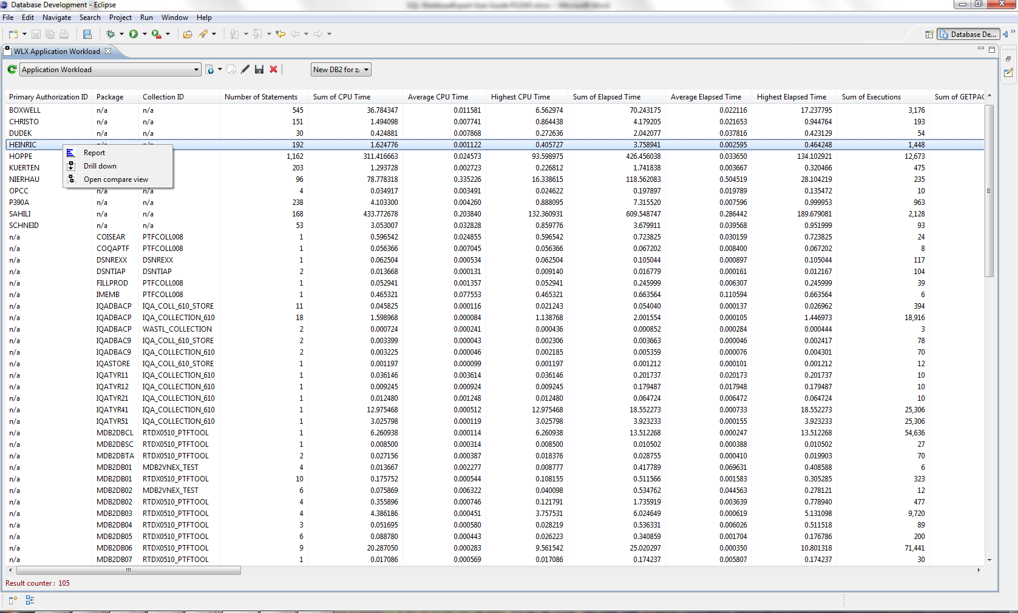Choose Drill down from context menu
The image size is (1018, 613).
pyautogui.click(x=100, y=166)
